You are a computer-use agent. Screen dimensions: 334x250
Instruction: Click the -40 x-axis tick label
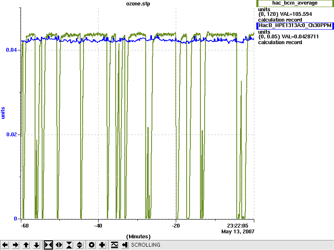(x=98, y=226)
